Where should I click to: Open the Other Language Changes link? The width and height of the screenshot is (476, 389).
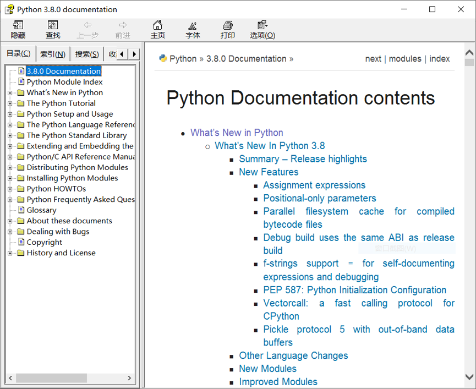point(293,355)
